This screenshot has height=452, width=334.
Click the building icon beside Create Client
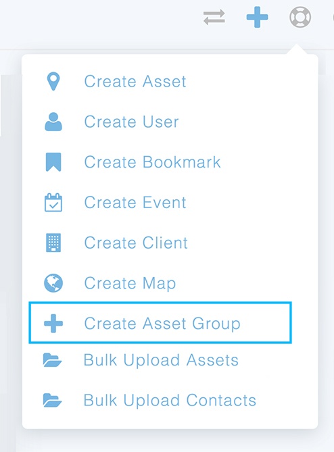pos(53,243)
